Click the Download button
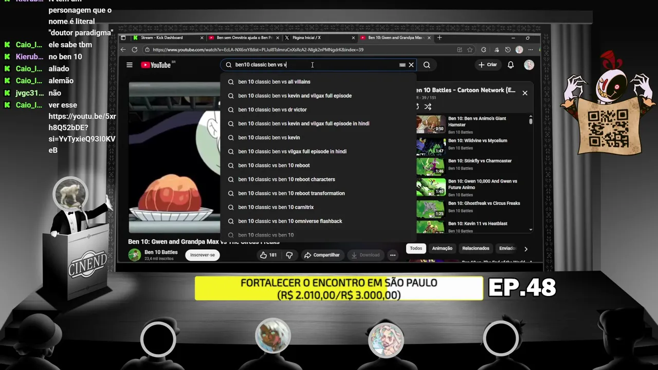Viewport: 658px width, 370px height. [365, 255]
